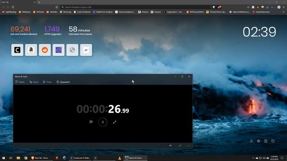Open a new browser tab with plus
This screenshot has width=287, height=161.
pos(39,2)
